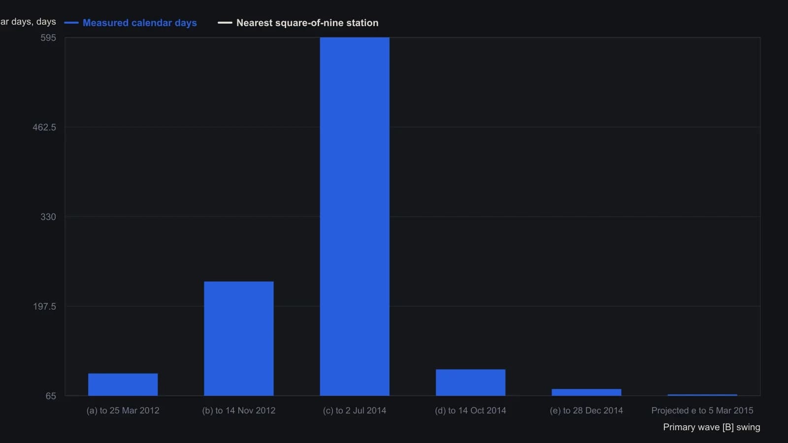Image resolution: width=788 pixels, height=443 pixels.
Task: Select the tallest bar (c) to 2 Jul 2014
Action: click(x=355, y=217)
